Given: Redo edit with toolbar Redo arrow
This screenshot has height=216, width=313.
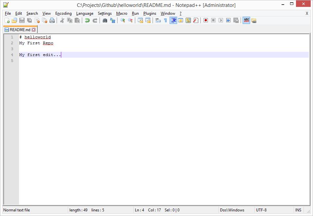Looking at the screenshot, I should [x=95, y=20].
